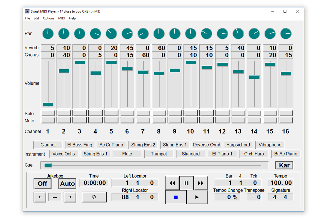Click the pause transport button
The height and width of the screenshot is (221, 329).
(187, 183)
